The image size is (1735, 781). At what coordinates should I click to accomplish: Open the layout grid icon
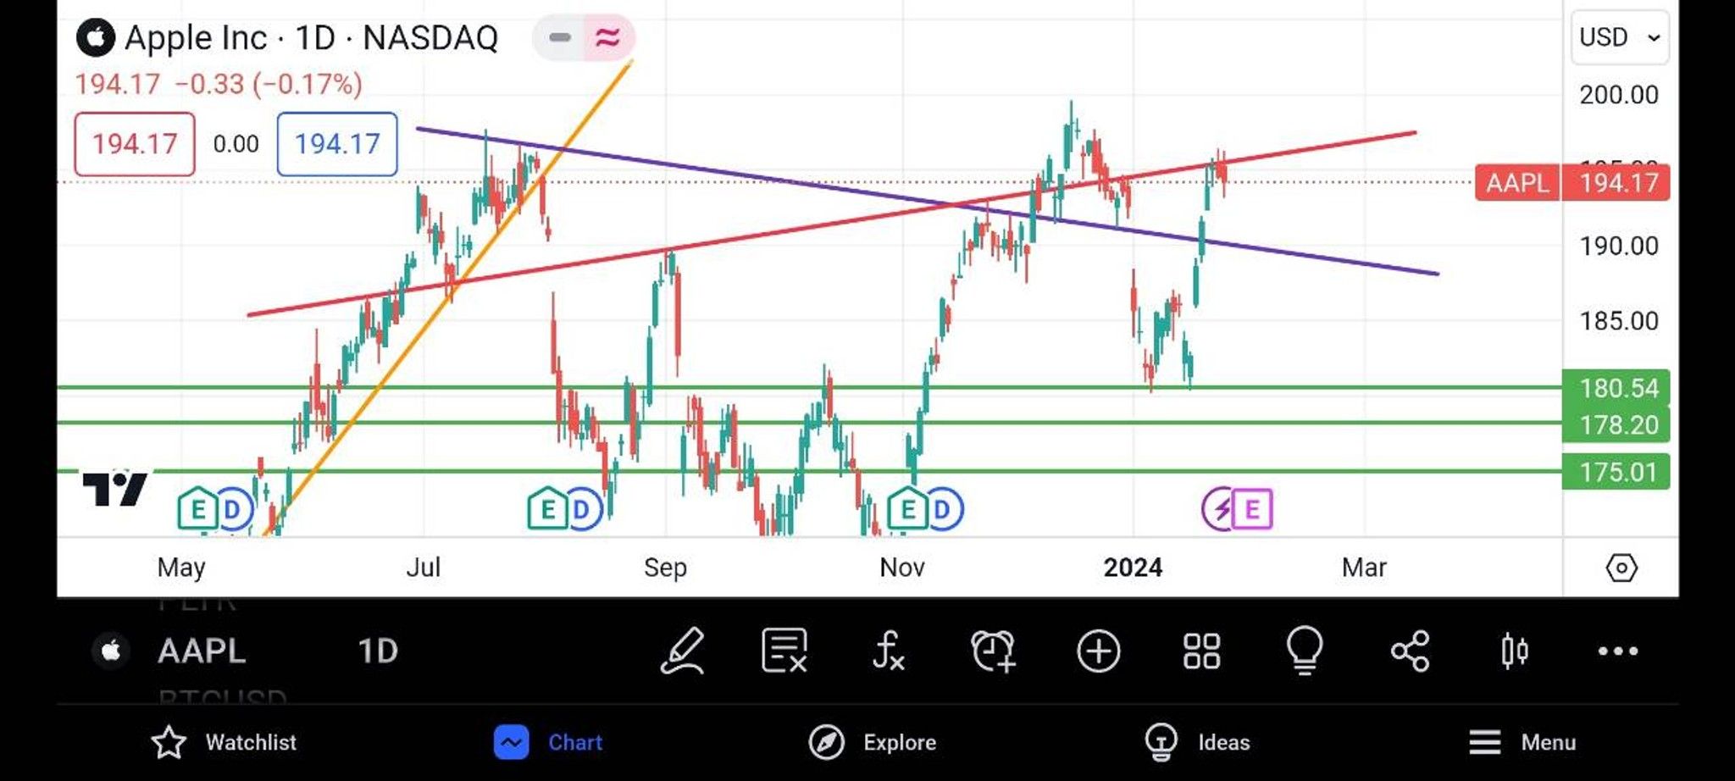(1201, 651)
